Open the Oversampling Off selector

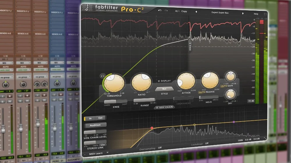pyautogui.click(x=160, y=148)
